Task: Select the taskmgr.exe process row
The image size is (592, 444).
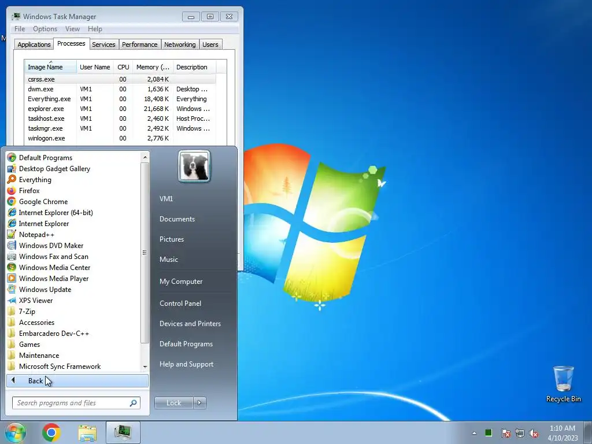Action: coord(121,128)
